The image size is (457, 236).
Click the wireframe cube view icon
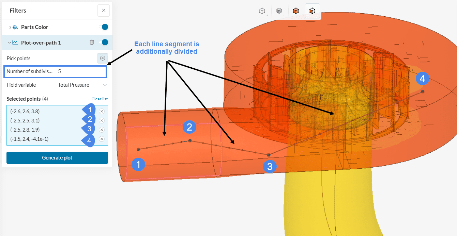[x=262, y=11]
